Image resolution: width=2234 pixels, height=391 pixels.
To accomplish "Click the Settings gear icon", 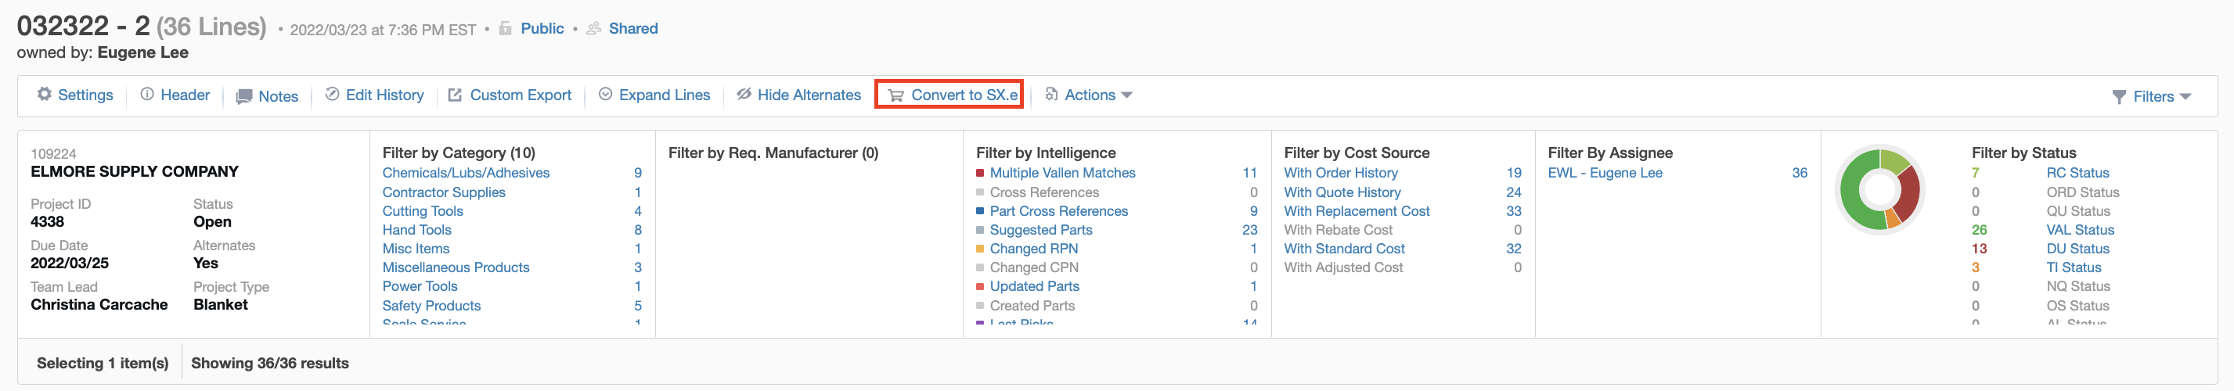I will (45, 95).
